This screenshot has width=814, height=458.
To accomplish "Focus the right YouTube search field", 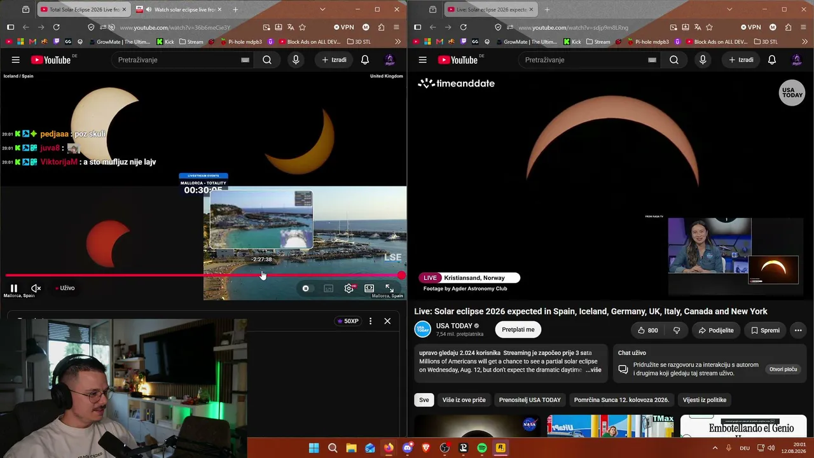I will pos(588,60).
